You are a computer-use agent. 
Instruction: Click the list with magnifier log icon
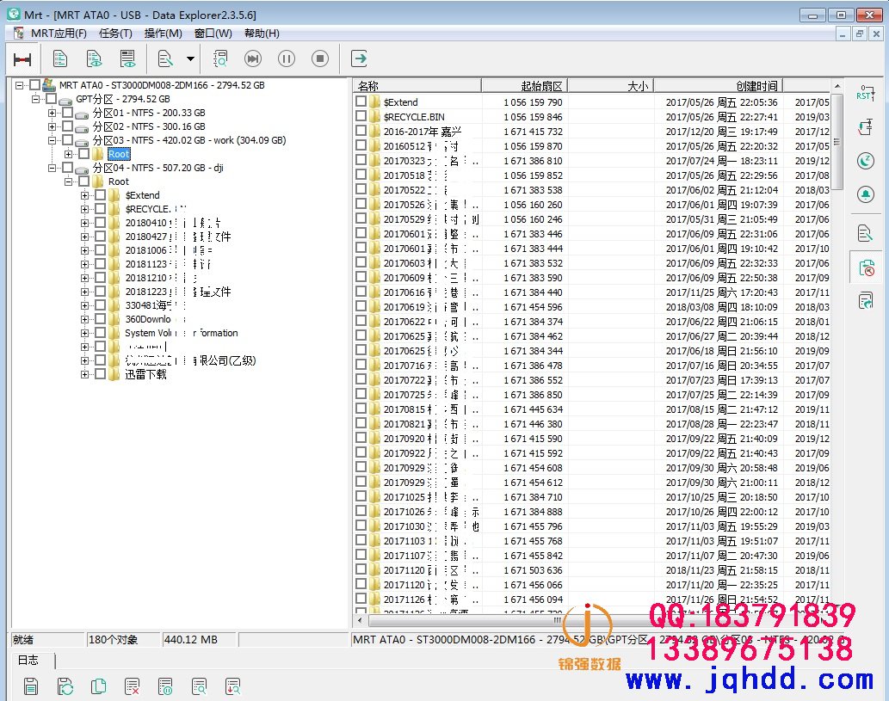point(199,686)
